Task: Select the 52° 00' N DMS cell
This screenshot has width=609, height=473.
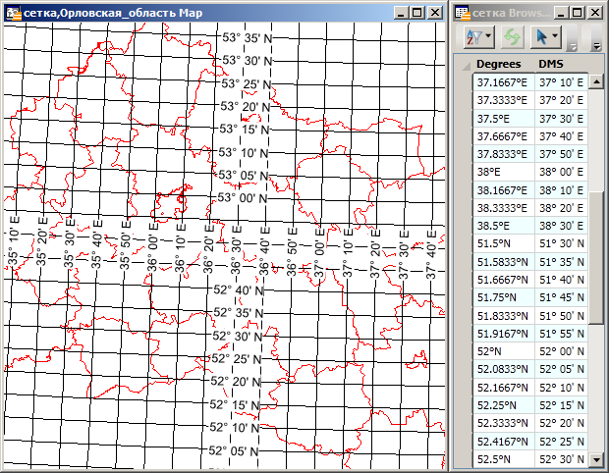Action: tap(561, 350)
